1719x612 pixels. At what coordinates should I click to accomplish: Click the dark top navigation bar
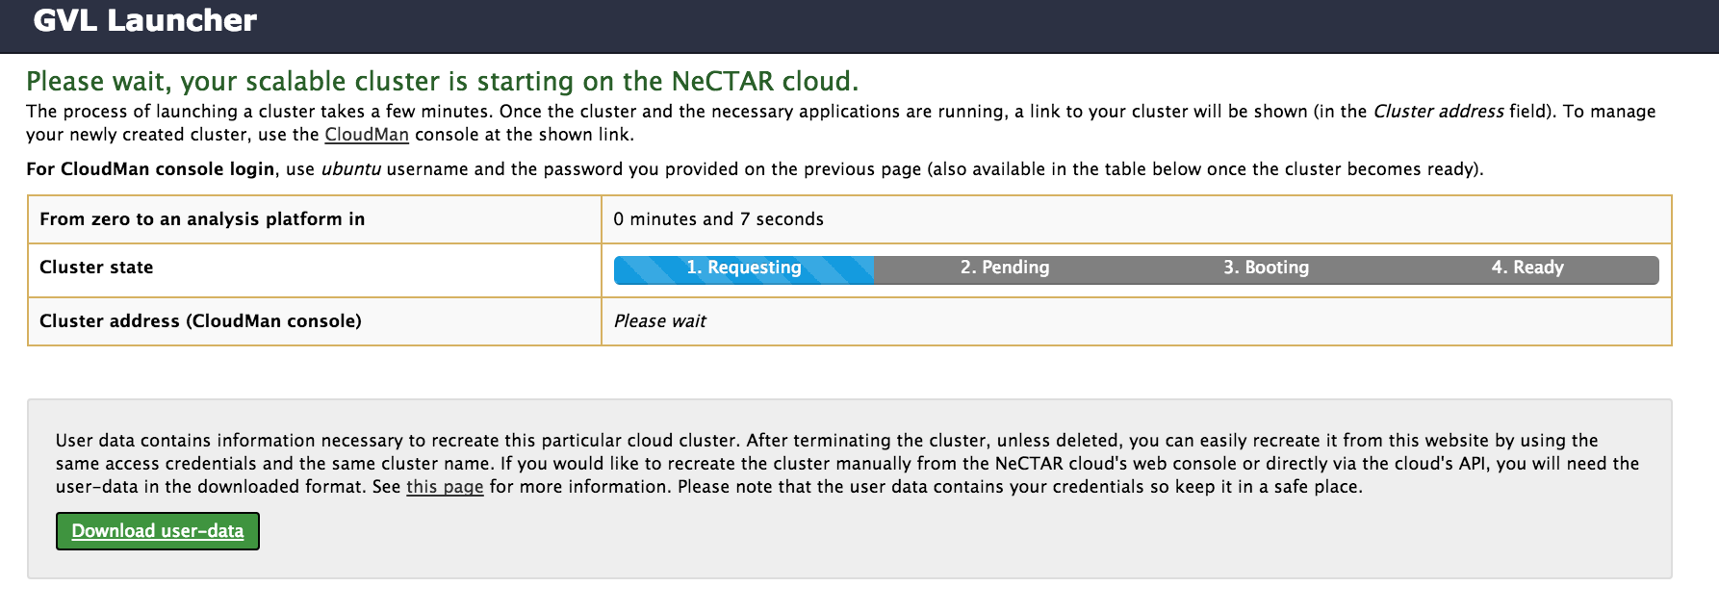(859, 26)
